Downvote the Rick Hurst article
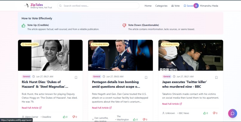Viewport: 241px width, 122px height. 75,117
